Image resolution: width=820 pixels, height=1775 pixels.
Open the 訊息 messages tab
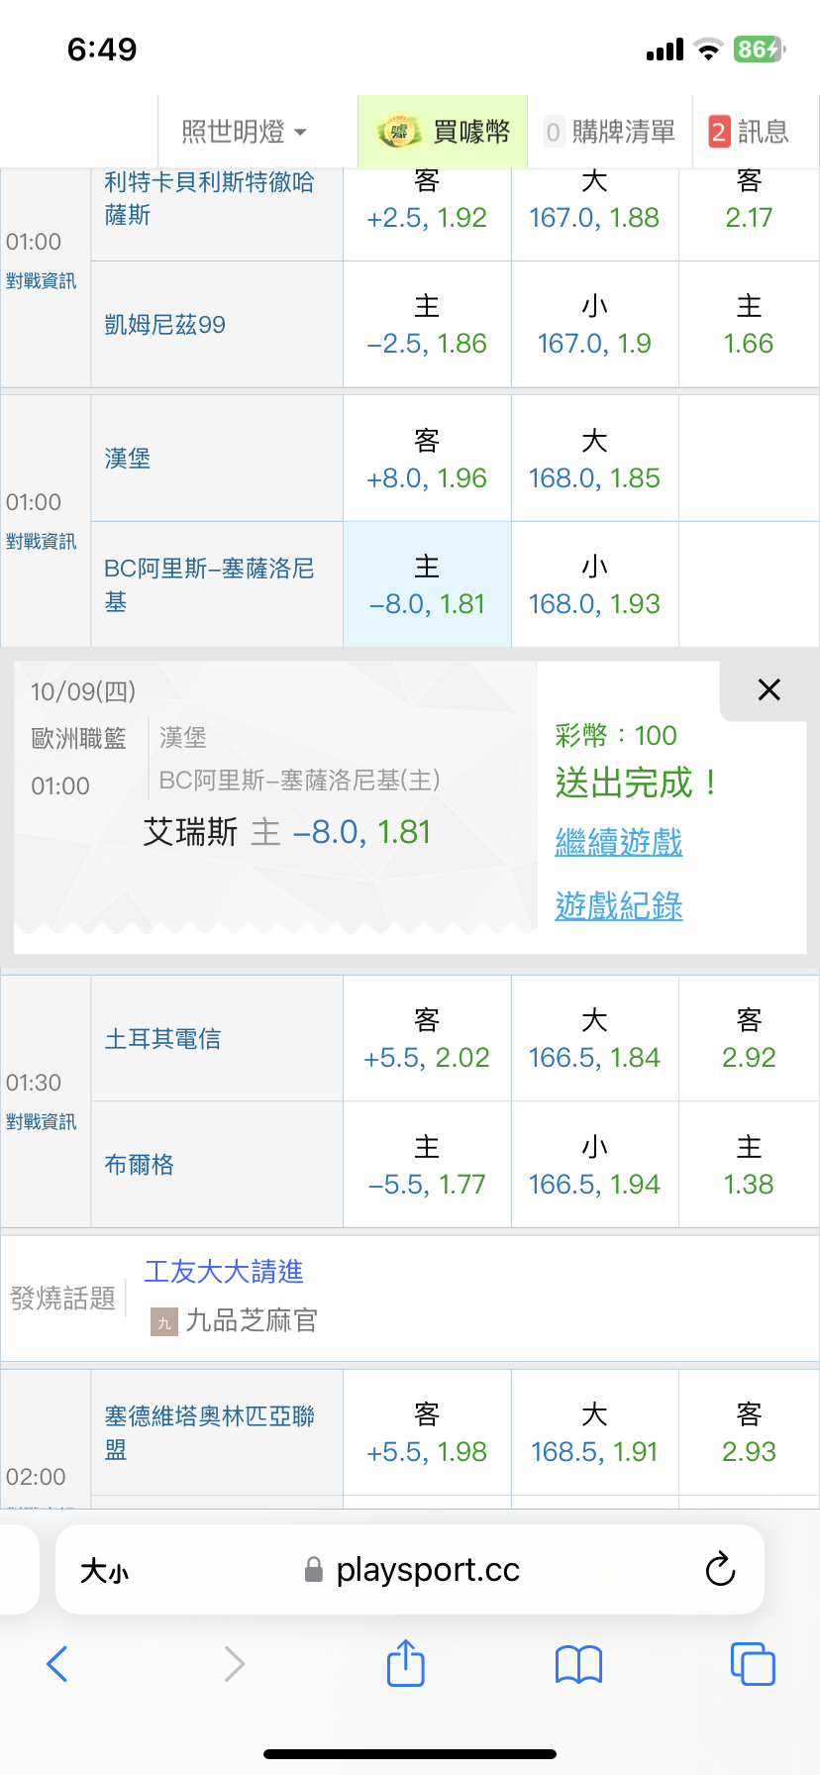point(750,132)
